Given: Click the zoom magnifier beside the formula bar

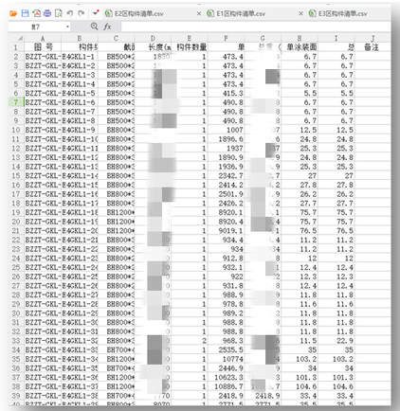Looking at the screenshot, I should [94, 27].
